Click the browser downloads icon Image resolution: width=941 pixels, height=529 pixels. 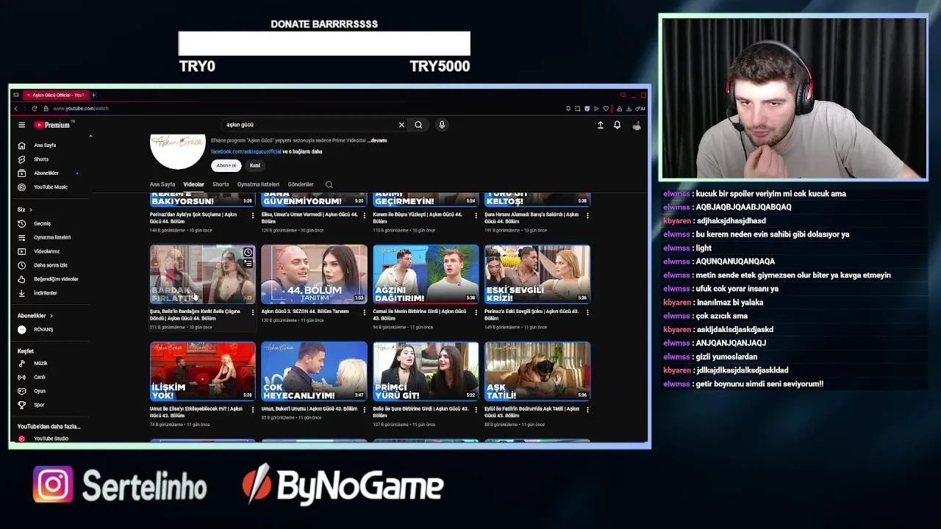629,109
